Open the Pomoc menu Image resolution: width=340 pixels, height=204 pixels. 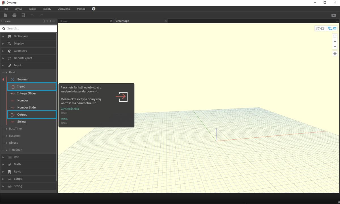point(81,9)
